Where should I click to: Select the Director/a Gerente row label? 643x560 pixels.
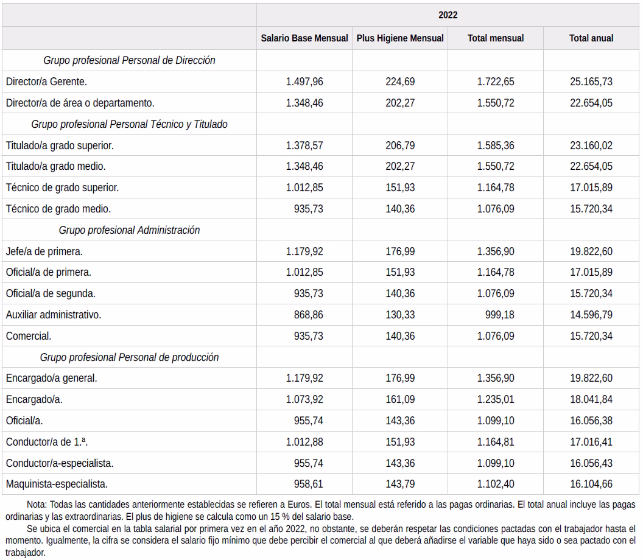pyautogui.click(x=46, y=82)
